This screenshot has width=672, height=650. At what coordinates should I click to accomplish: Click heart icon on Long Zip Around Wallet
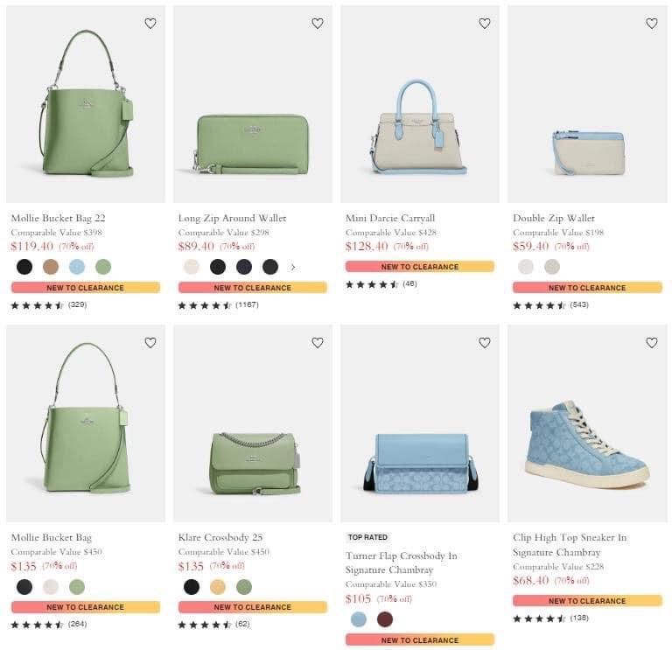coord(318,24)
